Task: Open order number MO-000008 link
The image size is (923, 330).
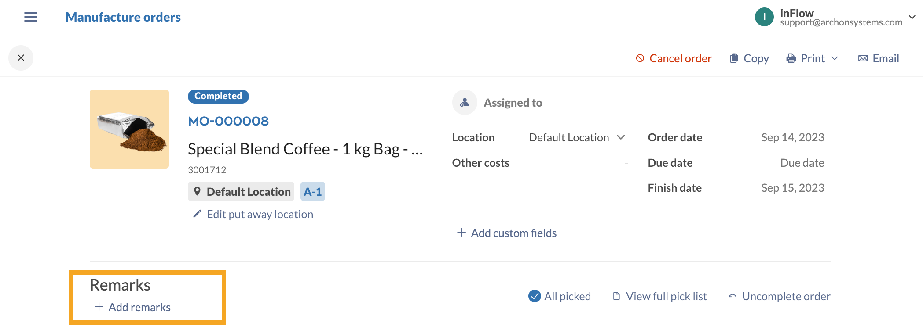Action: 228,121
